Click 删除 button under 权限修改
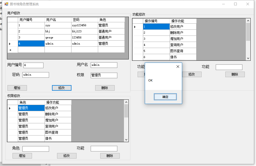Screen dimensions: 256x166 (110, 156)
